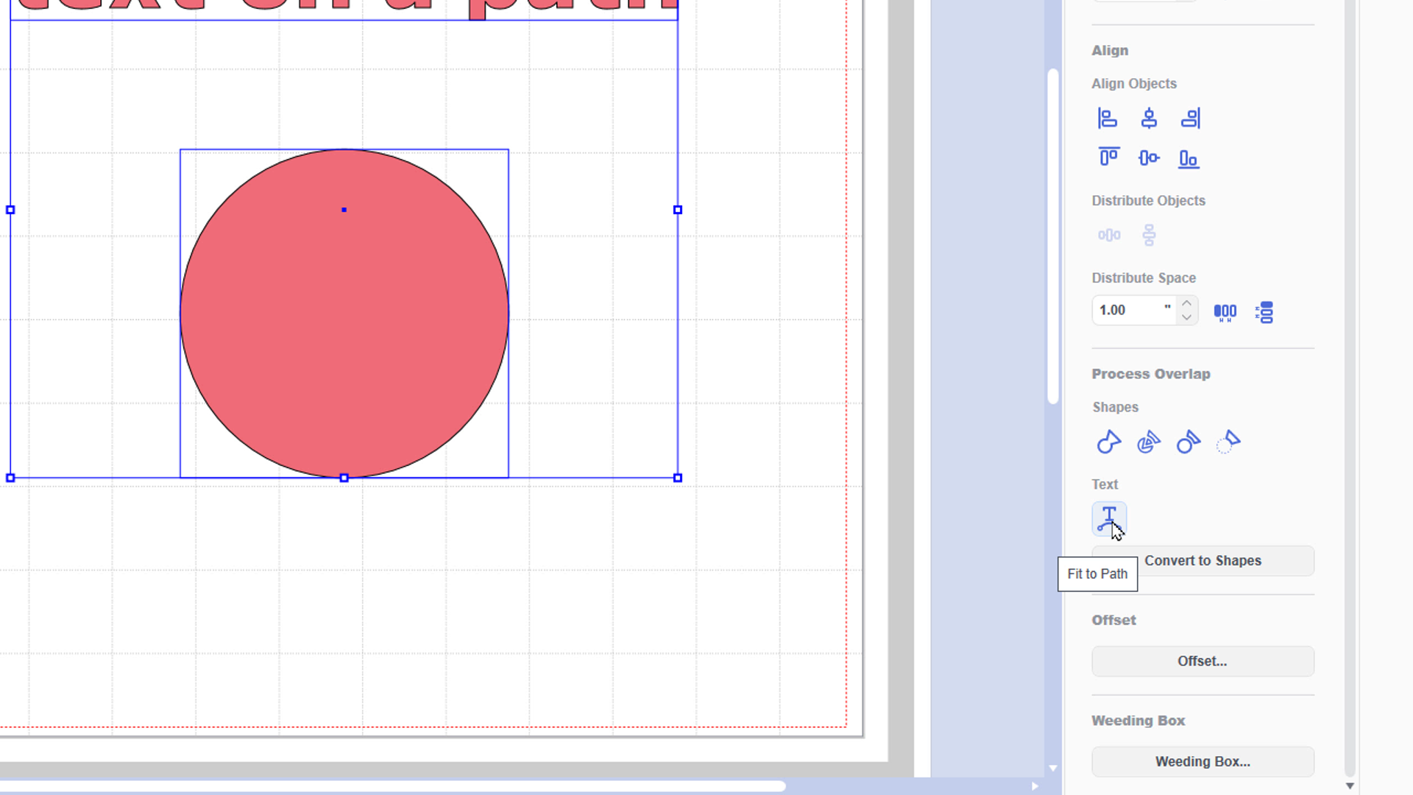
Task: Click the dotted-circle shapes overlap icon
Action: [x=1228, y=442]
